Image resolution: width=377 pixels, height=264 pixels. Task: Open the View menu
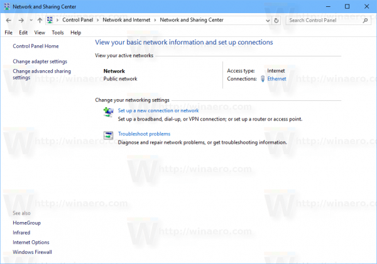[40, 33]
